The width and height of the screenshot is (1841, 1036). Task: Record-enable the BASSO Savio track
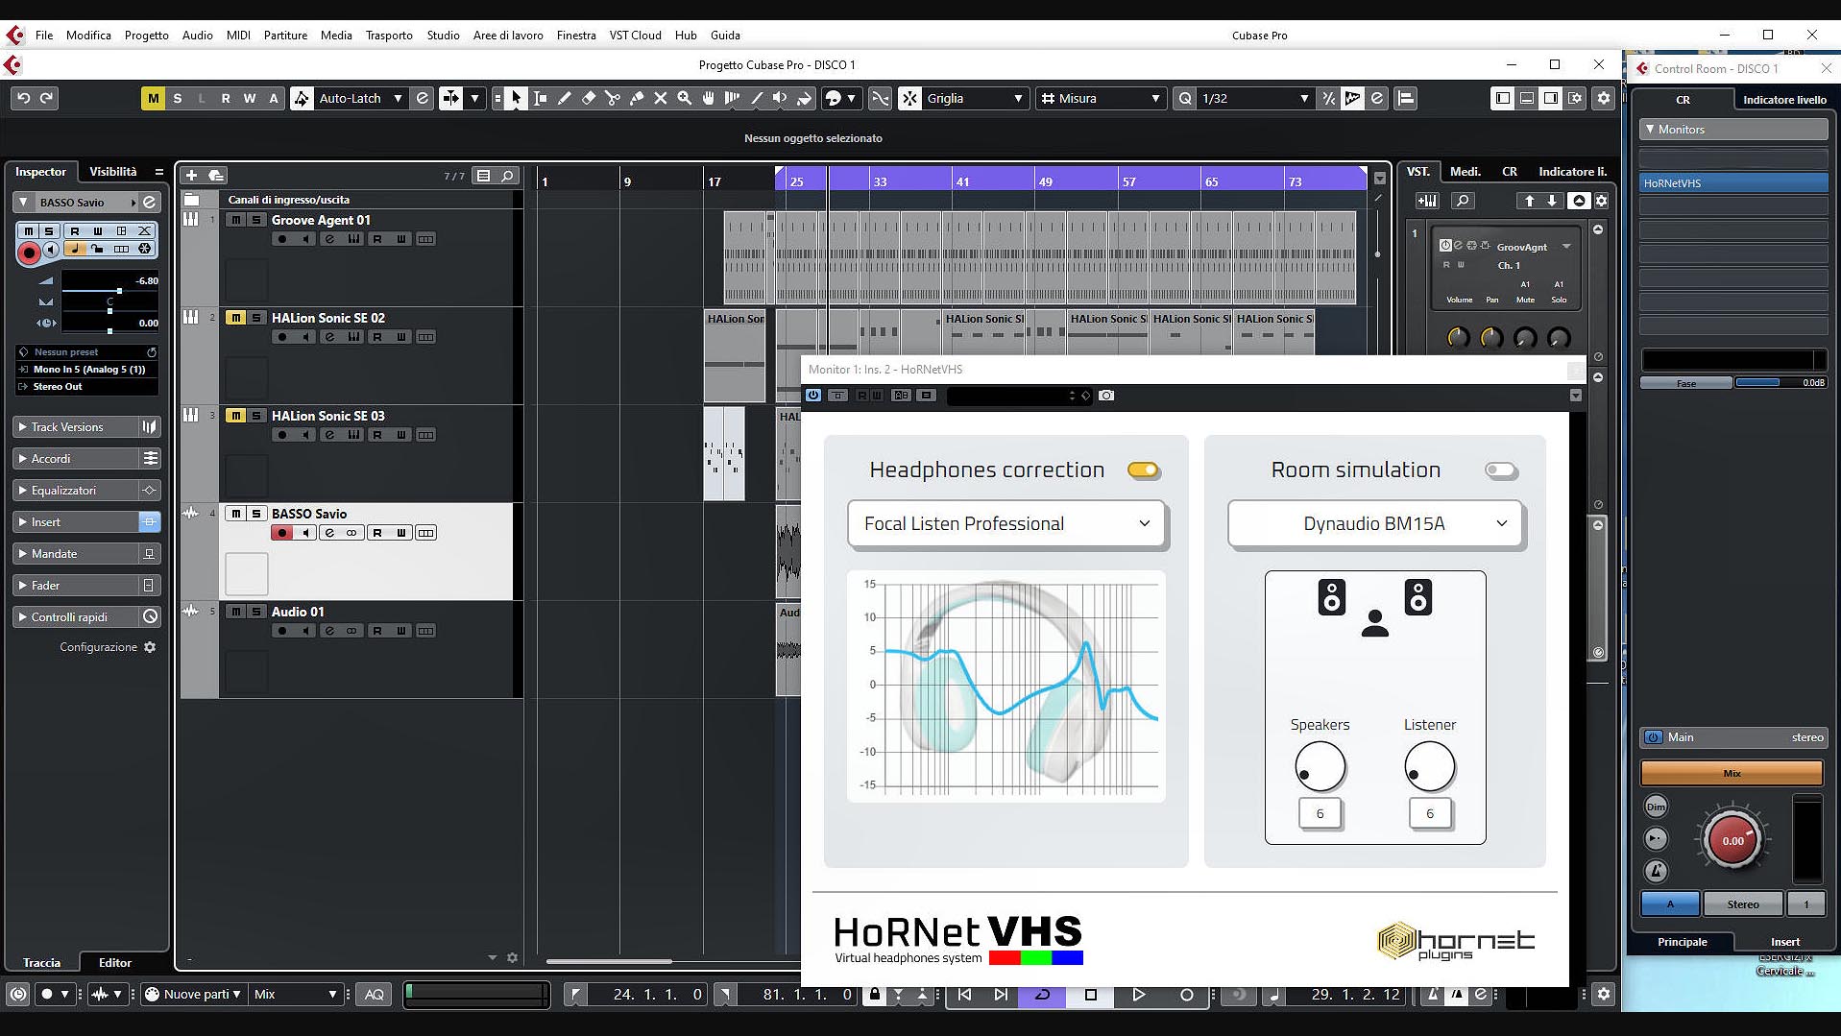pyautogui.click(x=281, y=533)
